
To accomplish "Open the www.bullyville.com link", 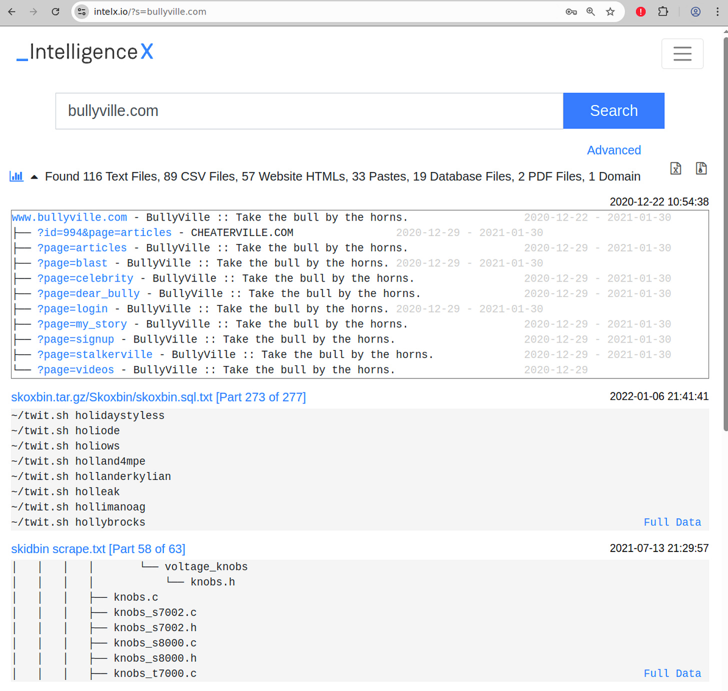I will click(69, 217).
